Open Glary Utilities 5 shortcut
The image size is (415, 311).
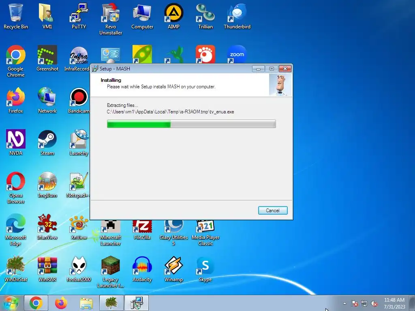pyautogui.click(x=173, y=233)
